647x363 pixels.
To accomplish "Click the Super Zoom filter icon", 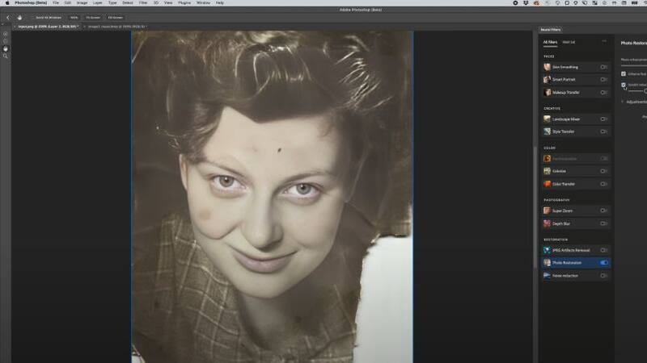I will tap(548, 211).
